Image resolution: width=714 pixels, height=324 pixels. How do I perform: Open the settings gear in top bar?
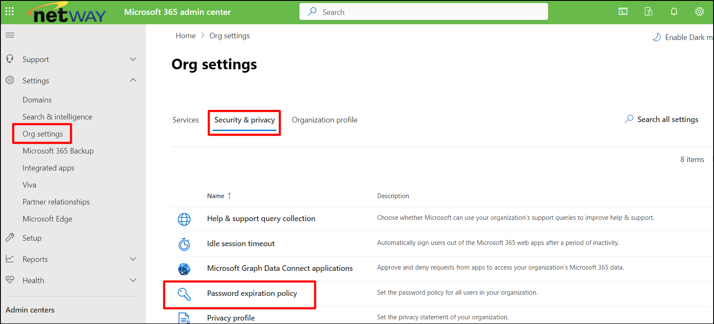[700, 11]
